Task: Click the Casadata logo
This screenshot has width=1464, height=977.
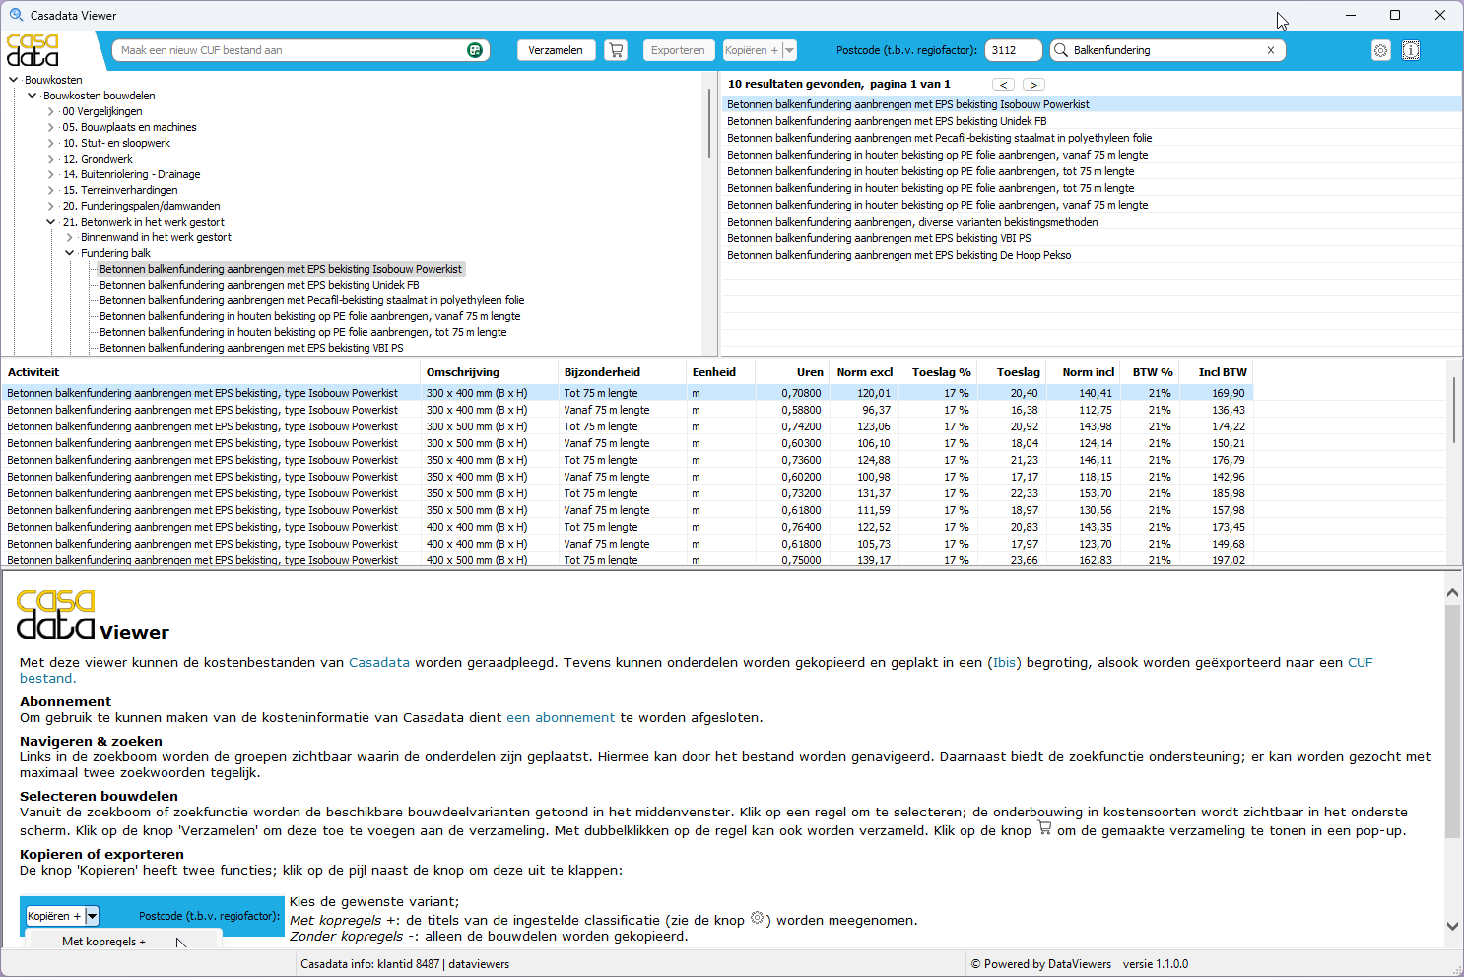Action: [33, 50]
